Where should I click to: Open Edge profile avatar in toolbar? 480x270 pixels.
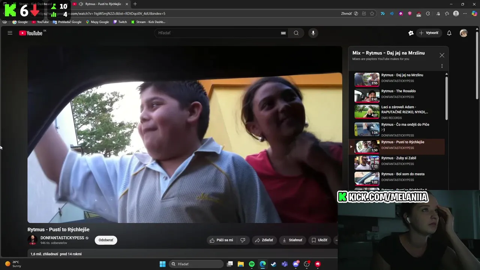(x=456, y=13)
